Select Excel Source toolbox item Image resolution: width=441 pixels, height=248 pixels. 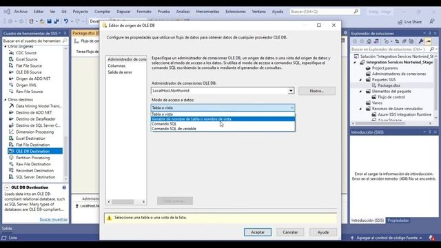[x=26, y=59]
